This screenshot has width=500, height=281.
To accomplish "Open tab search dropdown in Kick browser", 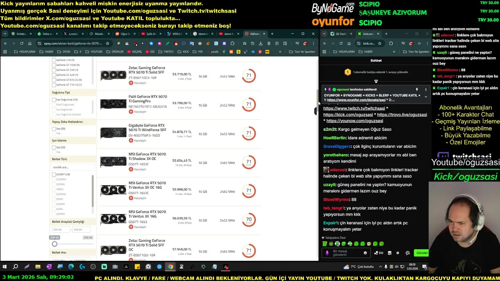I will pyautogui.click(x=325, y=34).
